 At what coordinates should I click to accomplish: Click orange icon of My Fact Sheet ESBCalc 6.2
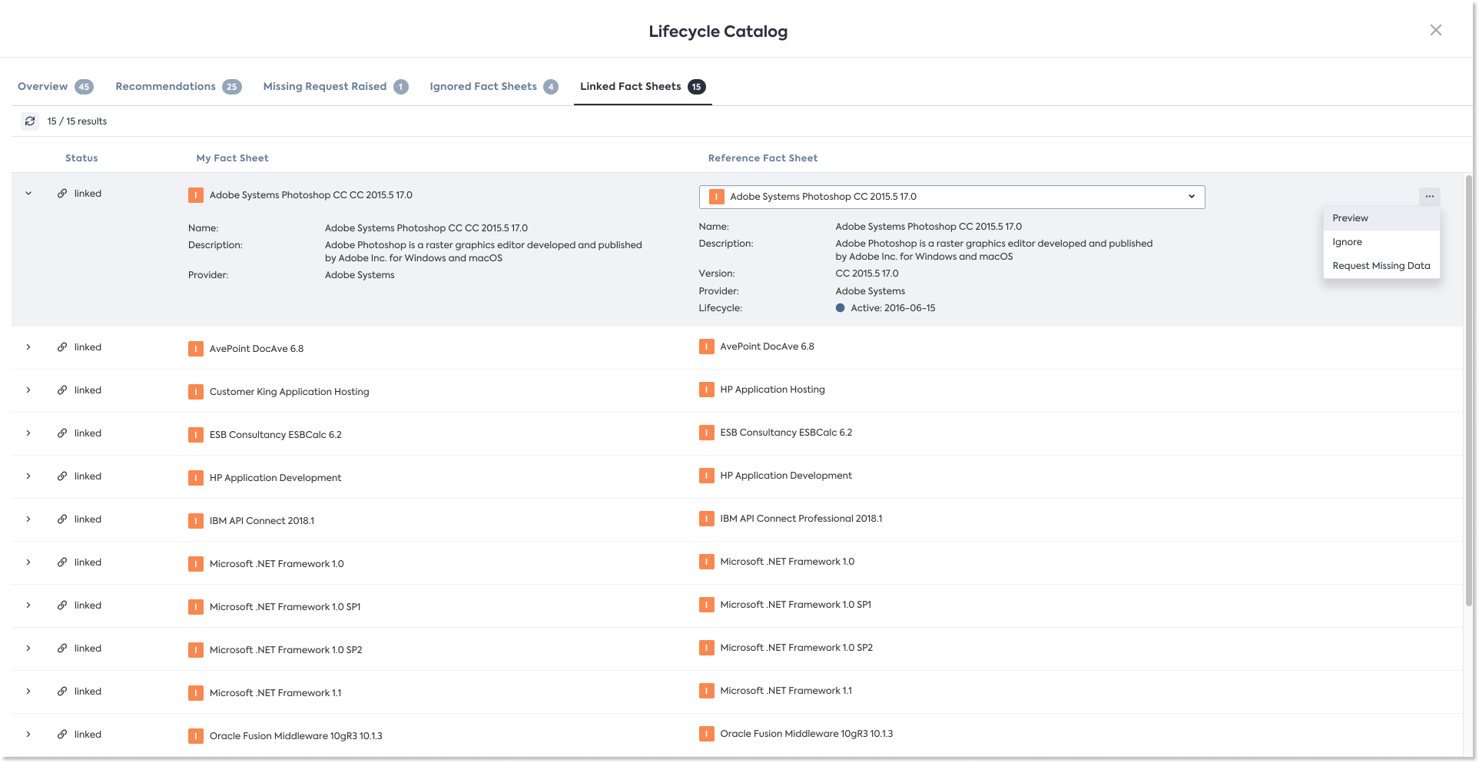(x=196, y=435)
